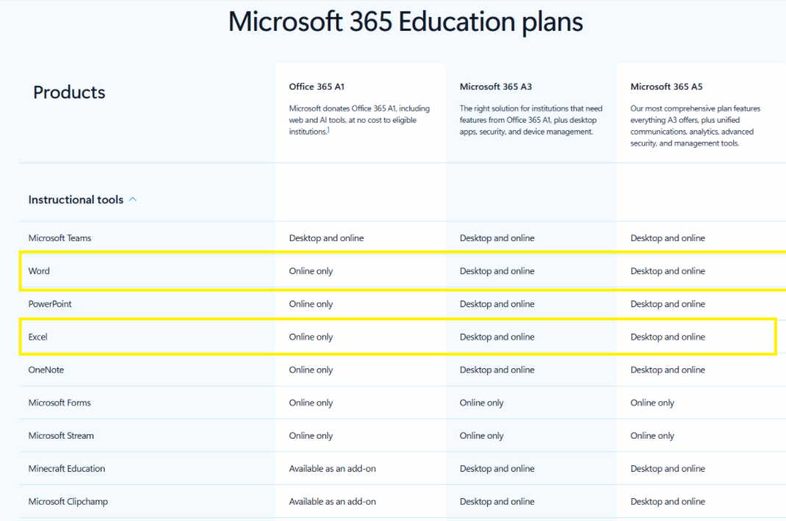This screenshot has height=521, width=786.
Task: Open the Office 365 A1 footnote link
Action: point(327,130)
